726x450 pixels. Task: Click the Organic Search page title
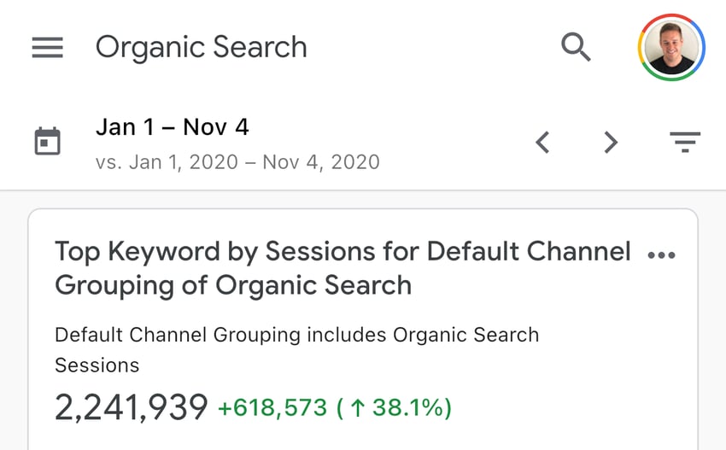pos(201,47)
